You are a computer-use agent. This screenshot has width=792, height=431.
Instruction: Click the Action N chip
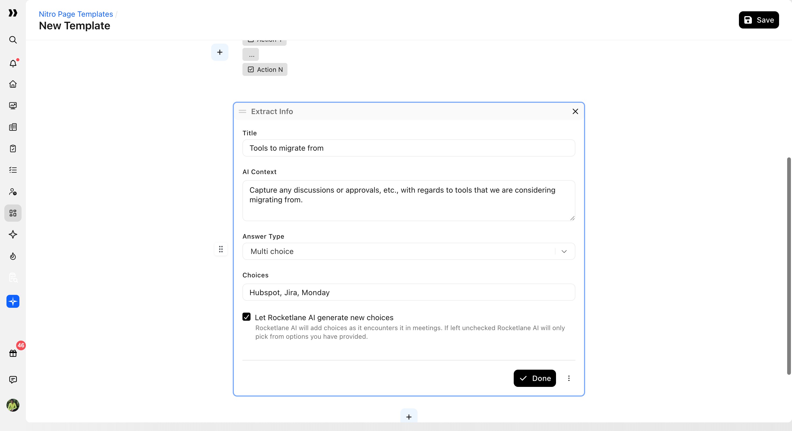[x=265, y=70]
